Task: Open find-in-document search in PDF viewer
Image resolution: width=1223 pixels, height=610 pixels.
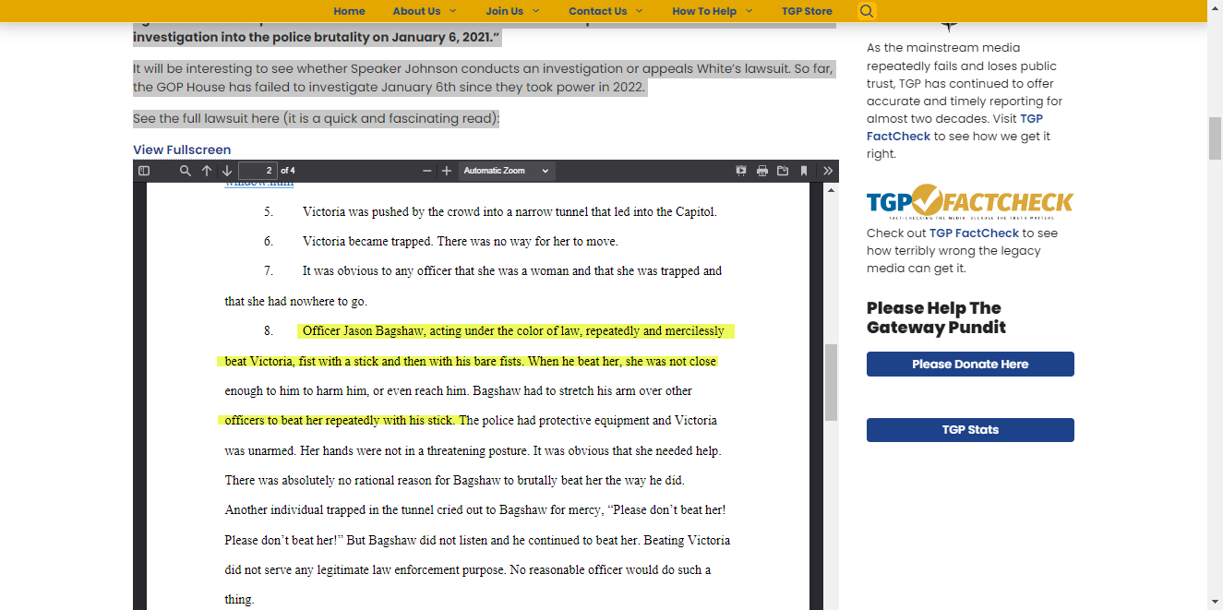Action: (186, 171)
